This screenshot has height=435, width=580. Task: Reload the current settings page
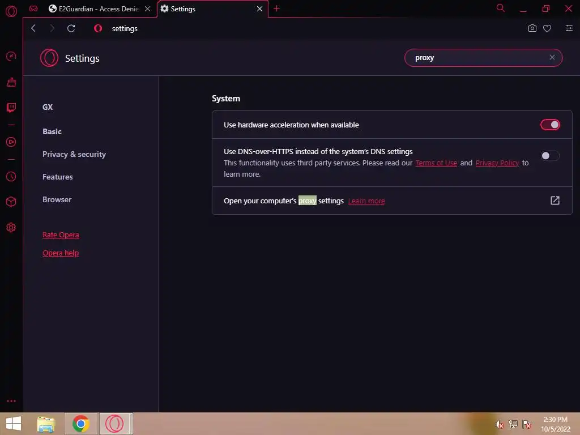[x=71, y=28]
